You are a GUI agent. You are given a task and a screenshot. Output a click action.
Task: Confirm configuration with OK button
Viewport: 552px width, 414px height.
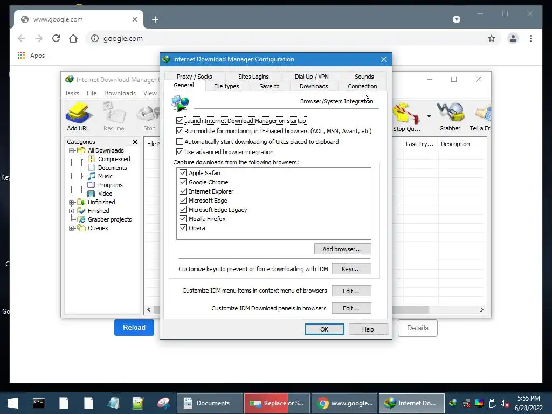coord(324,329)
